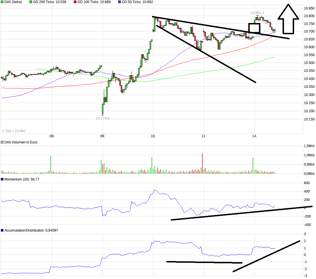Click the price axis value '10.150'
316x279 pixels.
pyautogui.click(x=309, y=119)
